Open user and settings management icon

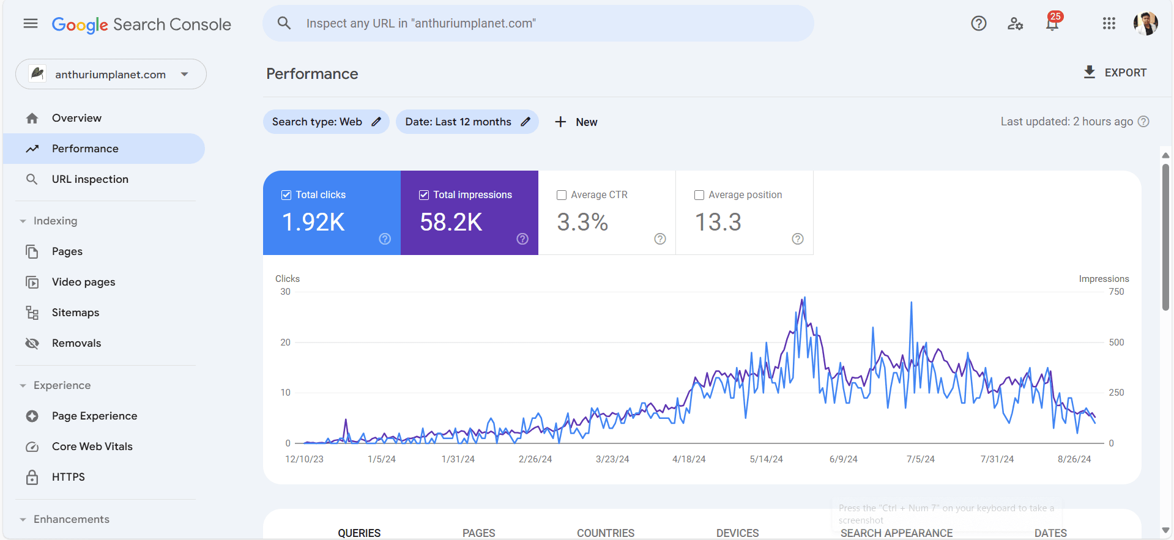[x=1015, y=24]
